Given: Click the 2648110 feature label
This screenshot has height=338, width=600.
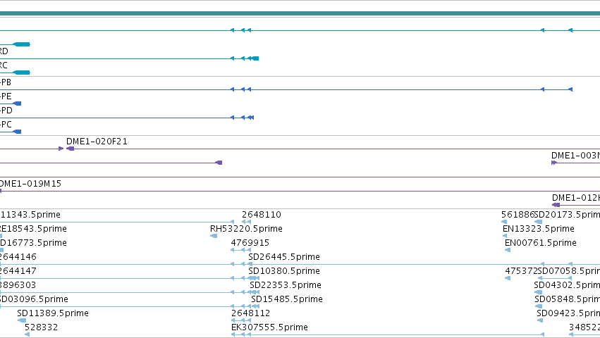Looking at the screenshot, I should pyautogui.click(x=262, y=215).
